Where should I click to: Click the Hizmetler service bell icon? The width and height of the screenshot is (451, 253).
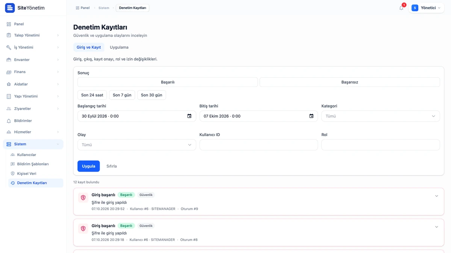click(9, 132)
